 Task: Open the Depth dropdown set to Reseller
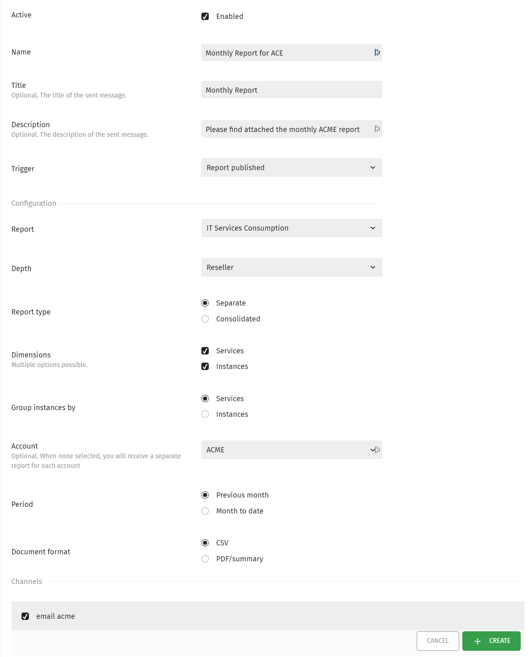tap(291, 267)
